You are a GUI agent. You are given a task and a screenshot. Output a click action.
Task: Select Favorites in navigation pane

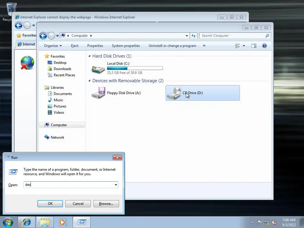point(58,56)
